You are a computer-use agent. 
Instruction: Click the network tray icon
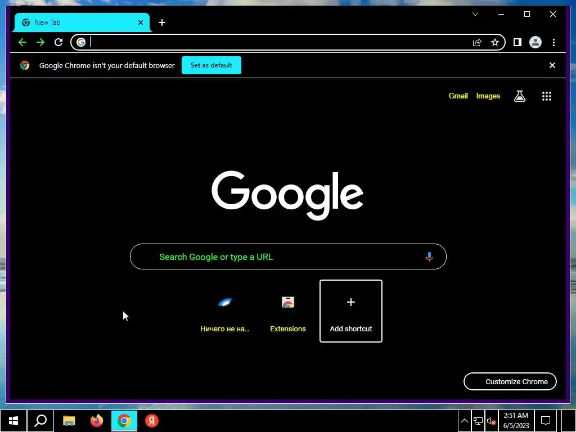tap(478, 421)
